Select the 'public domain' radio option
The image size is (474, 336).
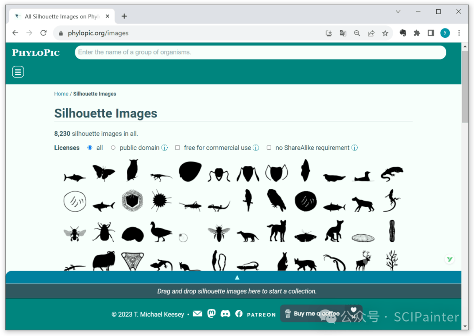113,148
